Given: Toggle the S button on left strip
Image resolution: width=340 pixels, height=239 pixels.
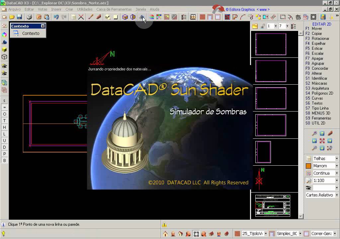Looking at the screenshot, I should [4, 101].
